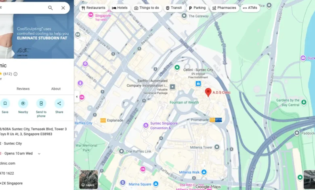Show Things to do on map

147,8
